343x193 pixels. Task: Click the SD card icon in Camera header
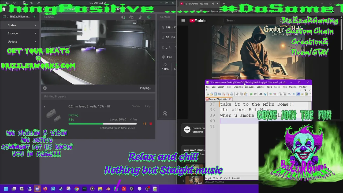tap(123, 17)
